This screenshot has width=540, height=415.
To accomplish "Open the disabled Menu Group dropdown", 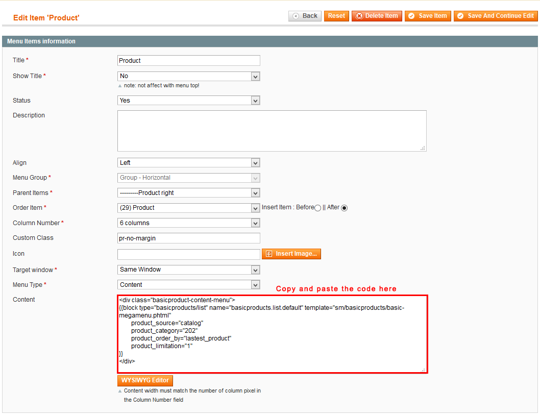I will click(189, 178).
